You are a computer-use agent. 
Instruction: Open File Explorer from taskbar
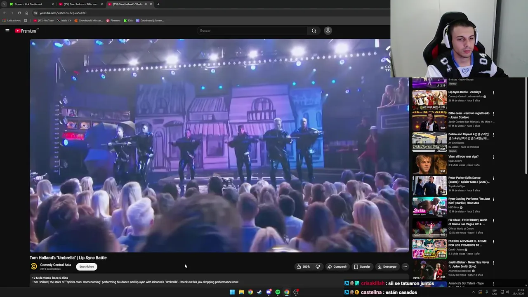(x=241, y=292)
